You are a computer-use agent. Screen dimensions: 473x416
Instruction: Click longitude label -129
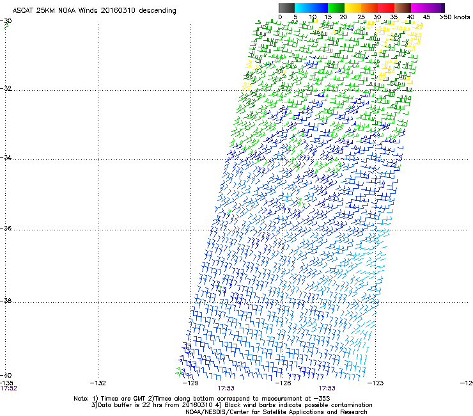(190, 383)
